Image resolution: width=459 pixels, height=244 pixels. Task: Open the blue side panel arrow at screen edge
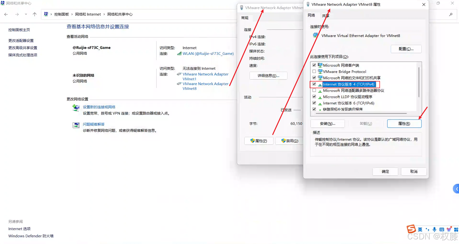[x=456, y=189]
